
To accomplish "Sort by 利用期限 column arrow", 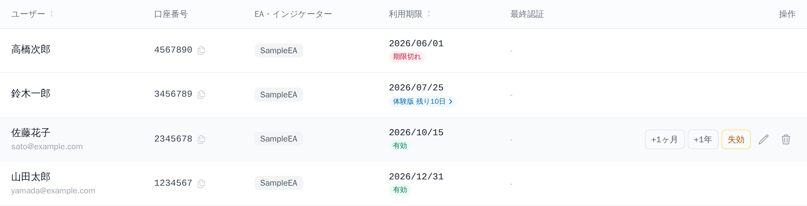I will tap(429, 14).
